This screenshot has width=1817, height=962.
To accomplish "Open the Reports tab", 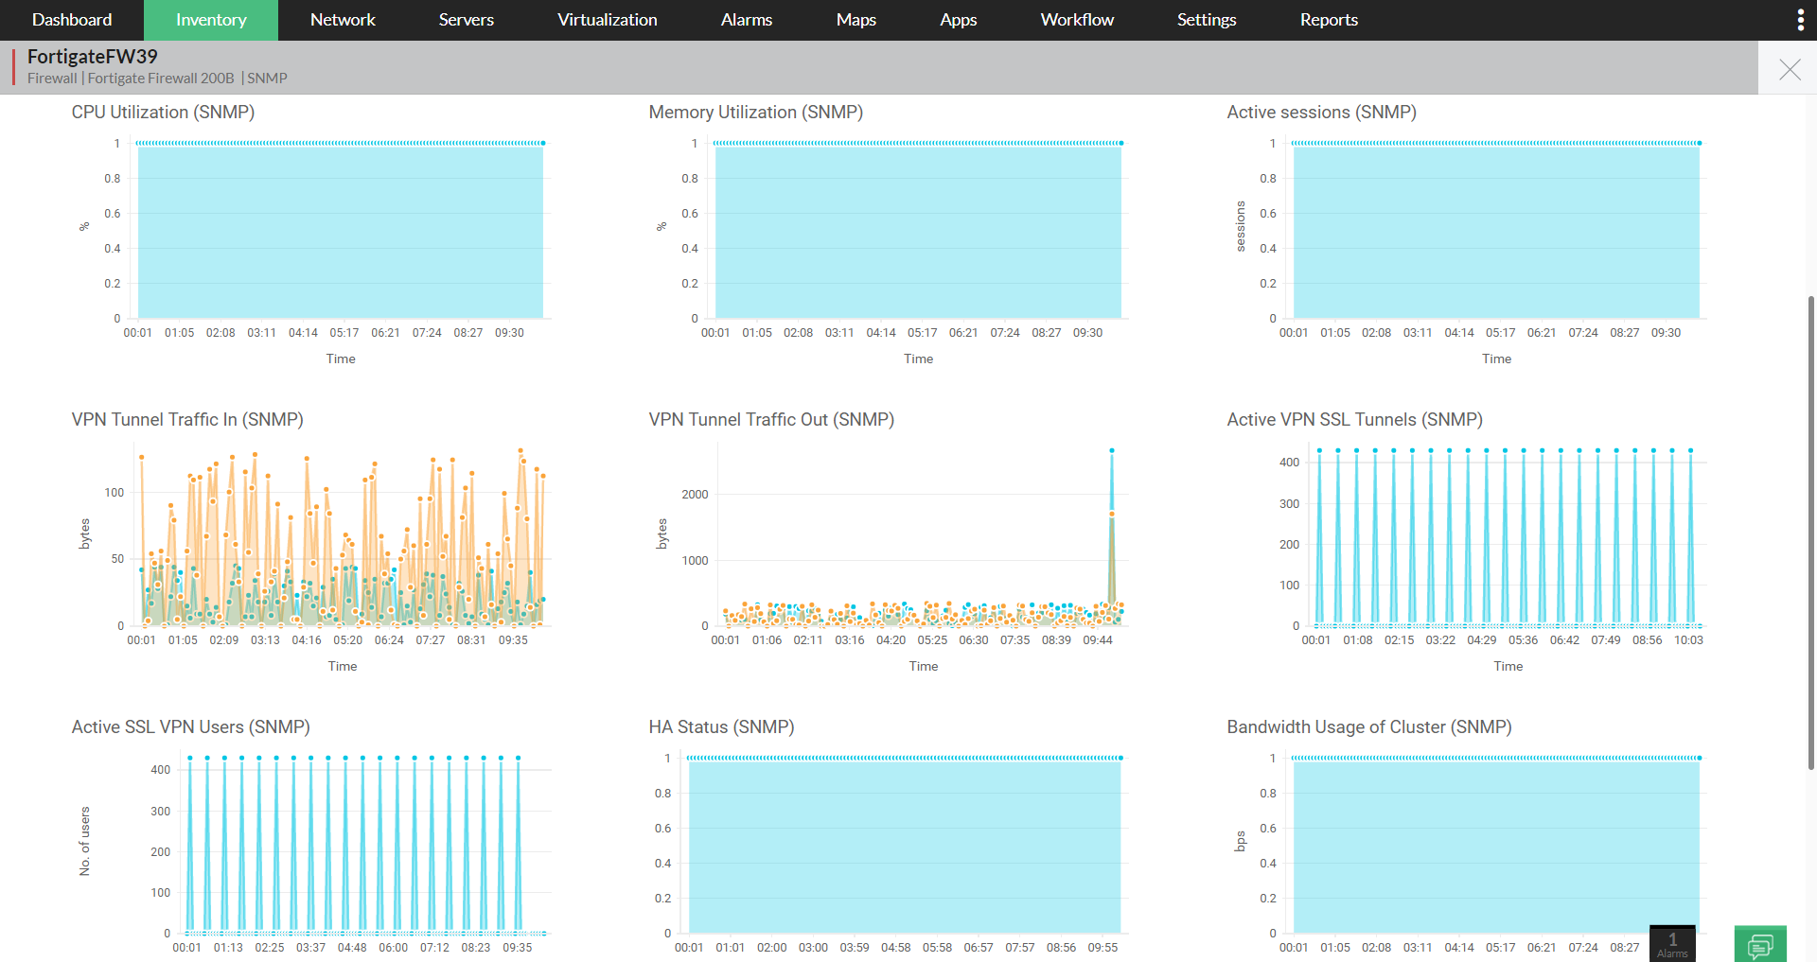I will point(1329,20).
